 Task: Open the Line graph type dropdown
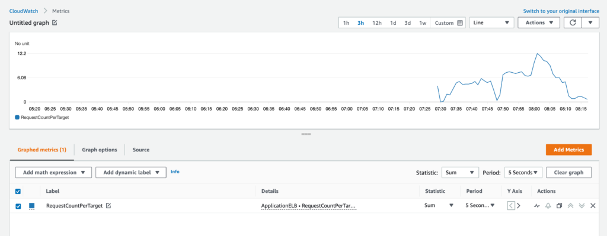[491, 23]
